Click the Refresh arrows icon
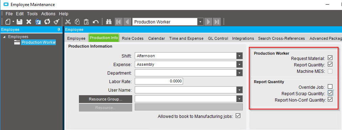Viewport: 342px width, 130px height. click(47, 22)
